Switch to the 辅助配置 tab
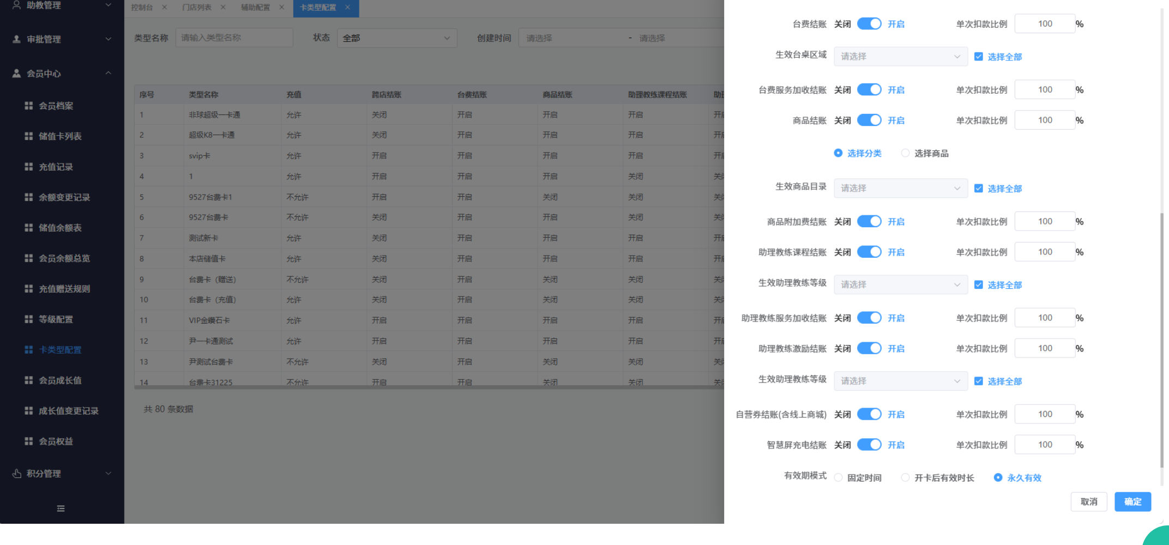Viewport: 1169px width, 545px height. 256,7
